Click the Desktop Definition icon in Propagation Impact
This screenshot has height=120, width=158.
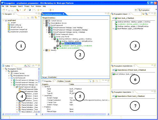tap(116, 22)
